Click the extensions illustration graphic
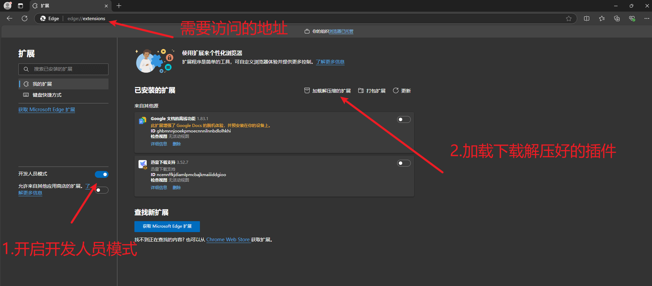The height and width of the screenshot is (286, 652). [155, 61]
